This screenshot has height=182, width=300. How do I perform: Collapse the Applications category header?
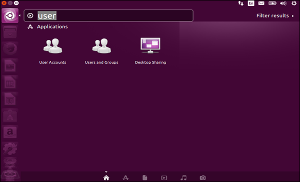coord(47,27)
